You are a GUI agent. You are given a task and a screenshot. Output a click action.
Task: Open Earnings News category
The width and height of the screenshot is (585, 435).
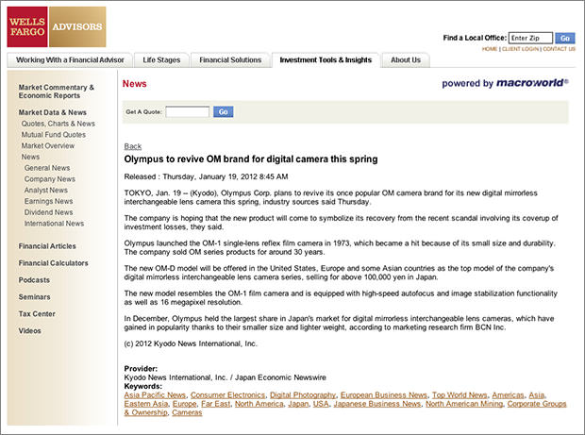[x=48, y=201]
